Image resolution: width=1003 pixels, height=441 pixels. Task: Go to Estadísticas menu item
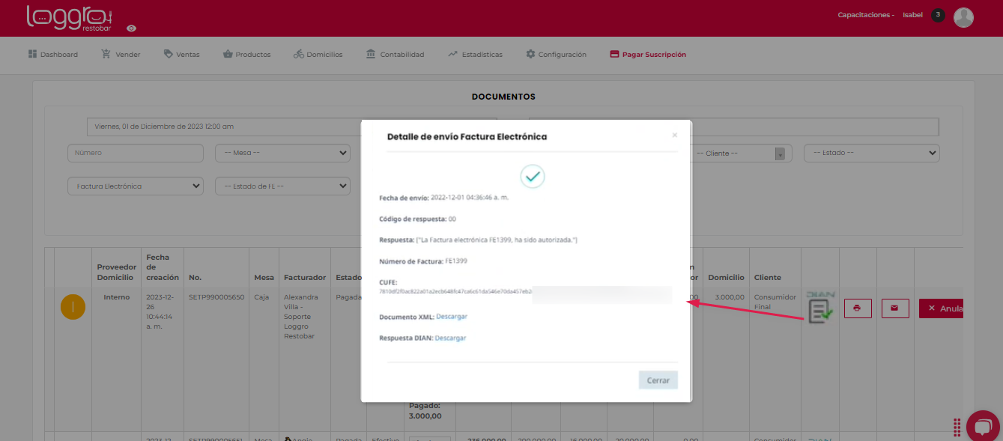click(475, 55)
